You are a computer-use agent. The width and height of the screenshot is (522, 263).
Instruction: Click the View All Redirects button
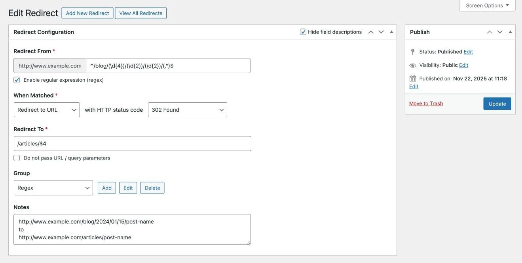(x=140, y=13)
